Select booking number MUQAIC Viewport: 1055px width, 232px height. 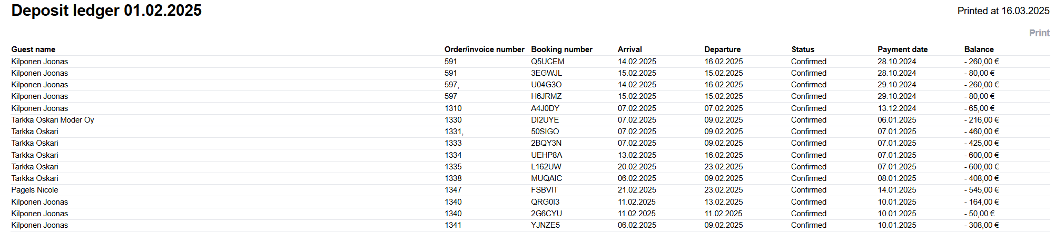pos(546,178)
